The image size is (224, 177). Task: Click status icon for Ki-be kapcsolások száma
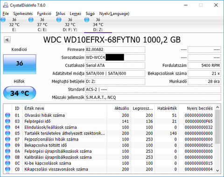[7, 163]
